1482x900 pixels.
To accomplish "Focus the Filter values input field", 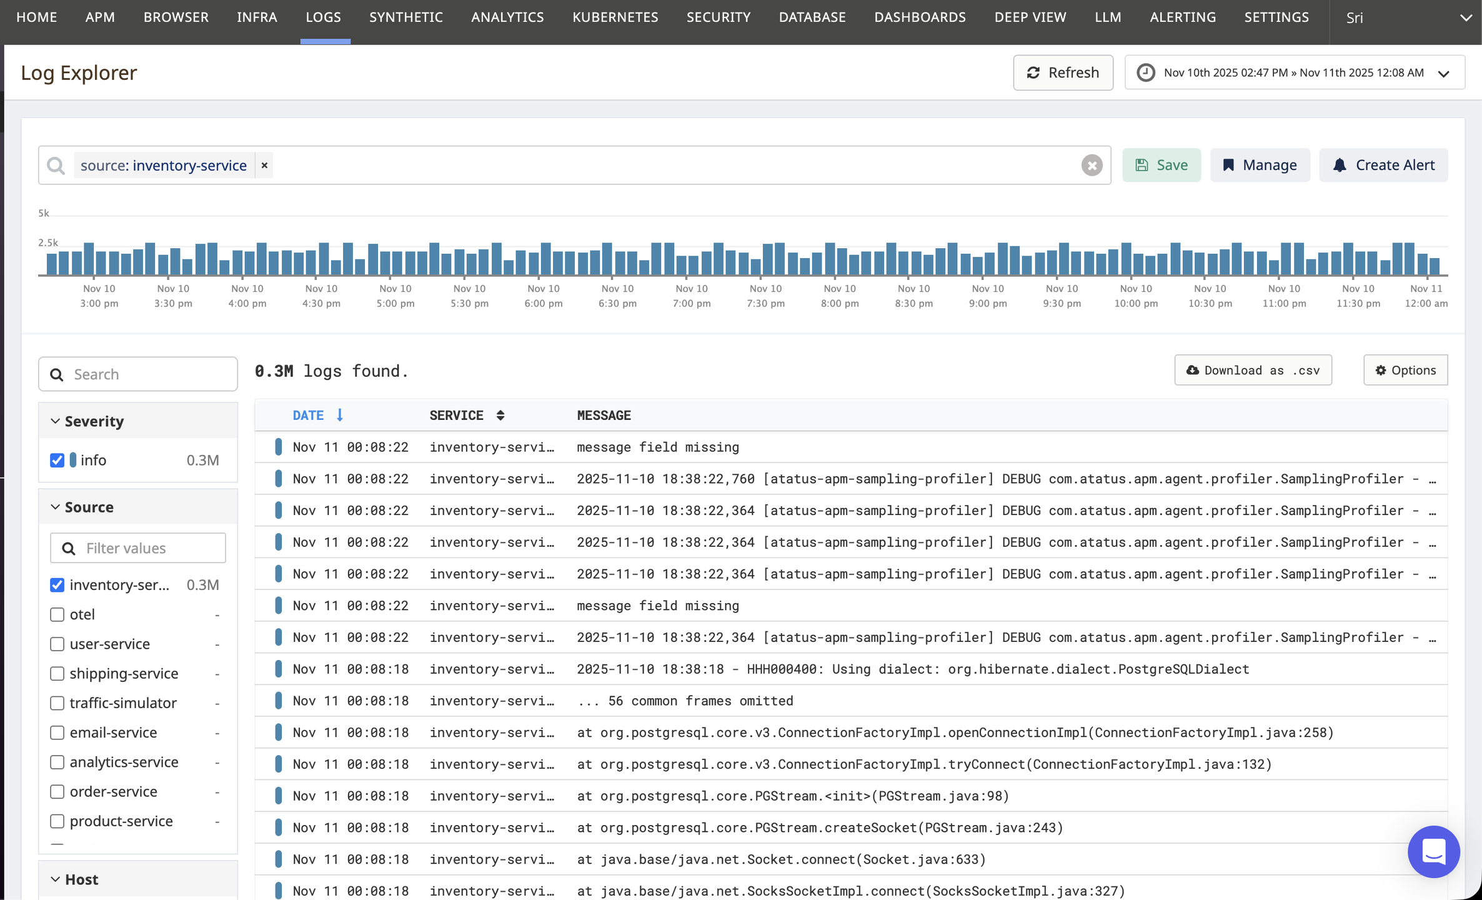I will click(x=138, y=548).
